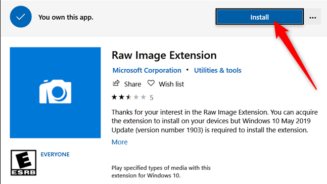327x184 pixels.
Task: Click the Wish list label
Action: 171,84
